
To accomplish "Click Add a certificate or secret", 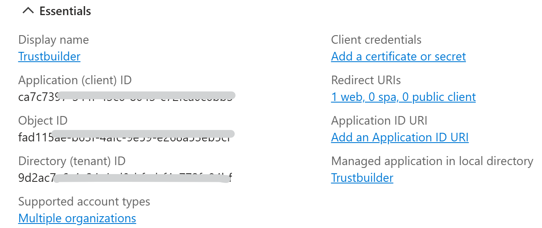I will (398, 56).
